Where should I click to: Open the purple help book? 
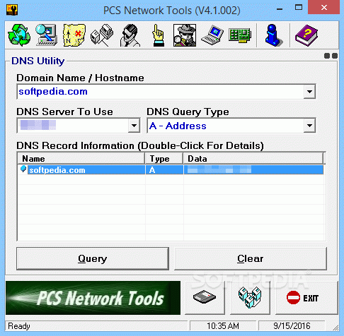pos(306,35)
